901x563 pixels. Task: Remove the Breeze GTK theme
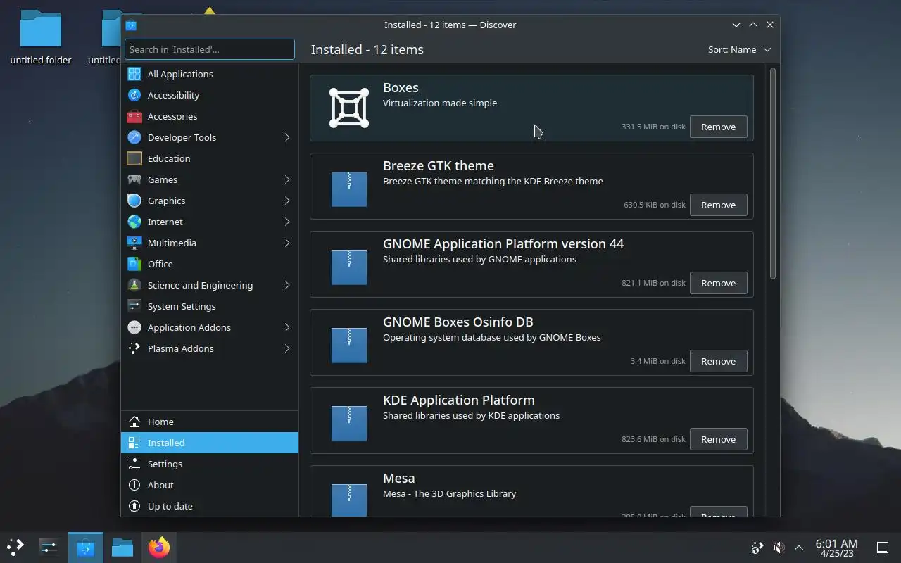718,205
